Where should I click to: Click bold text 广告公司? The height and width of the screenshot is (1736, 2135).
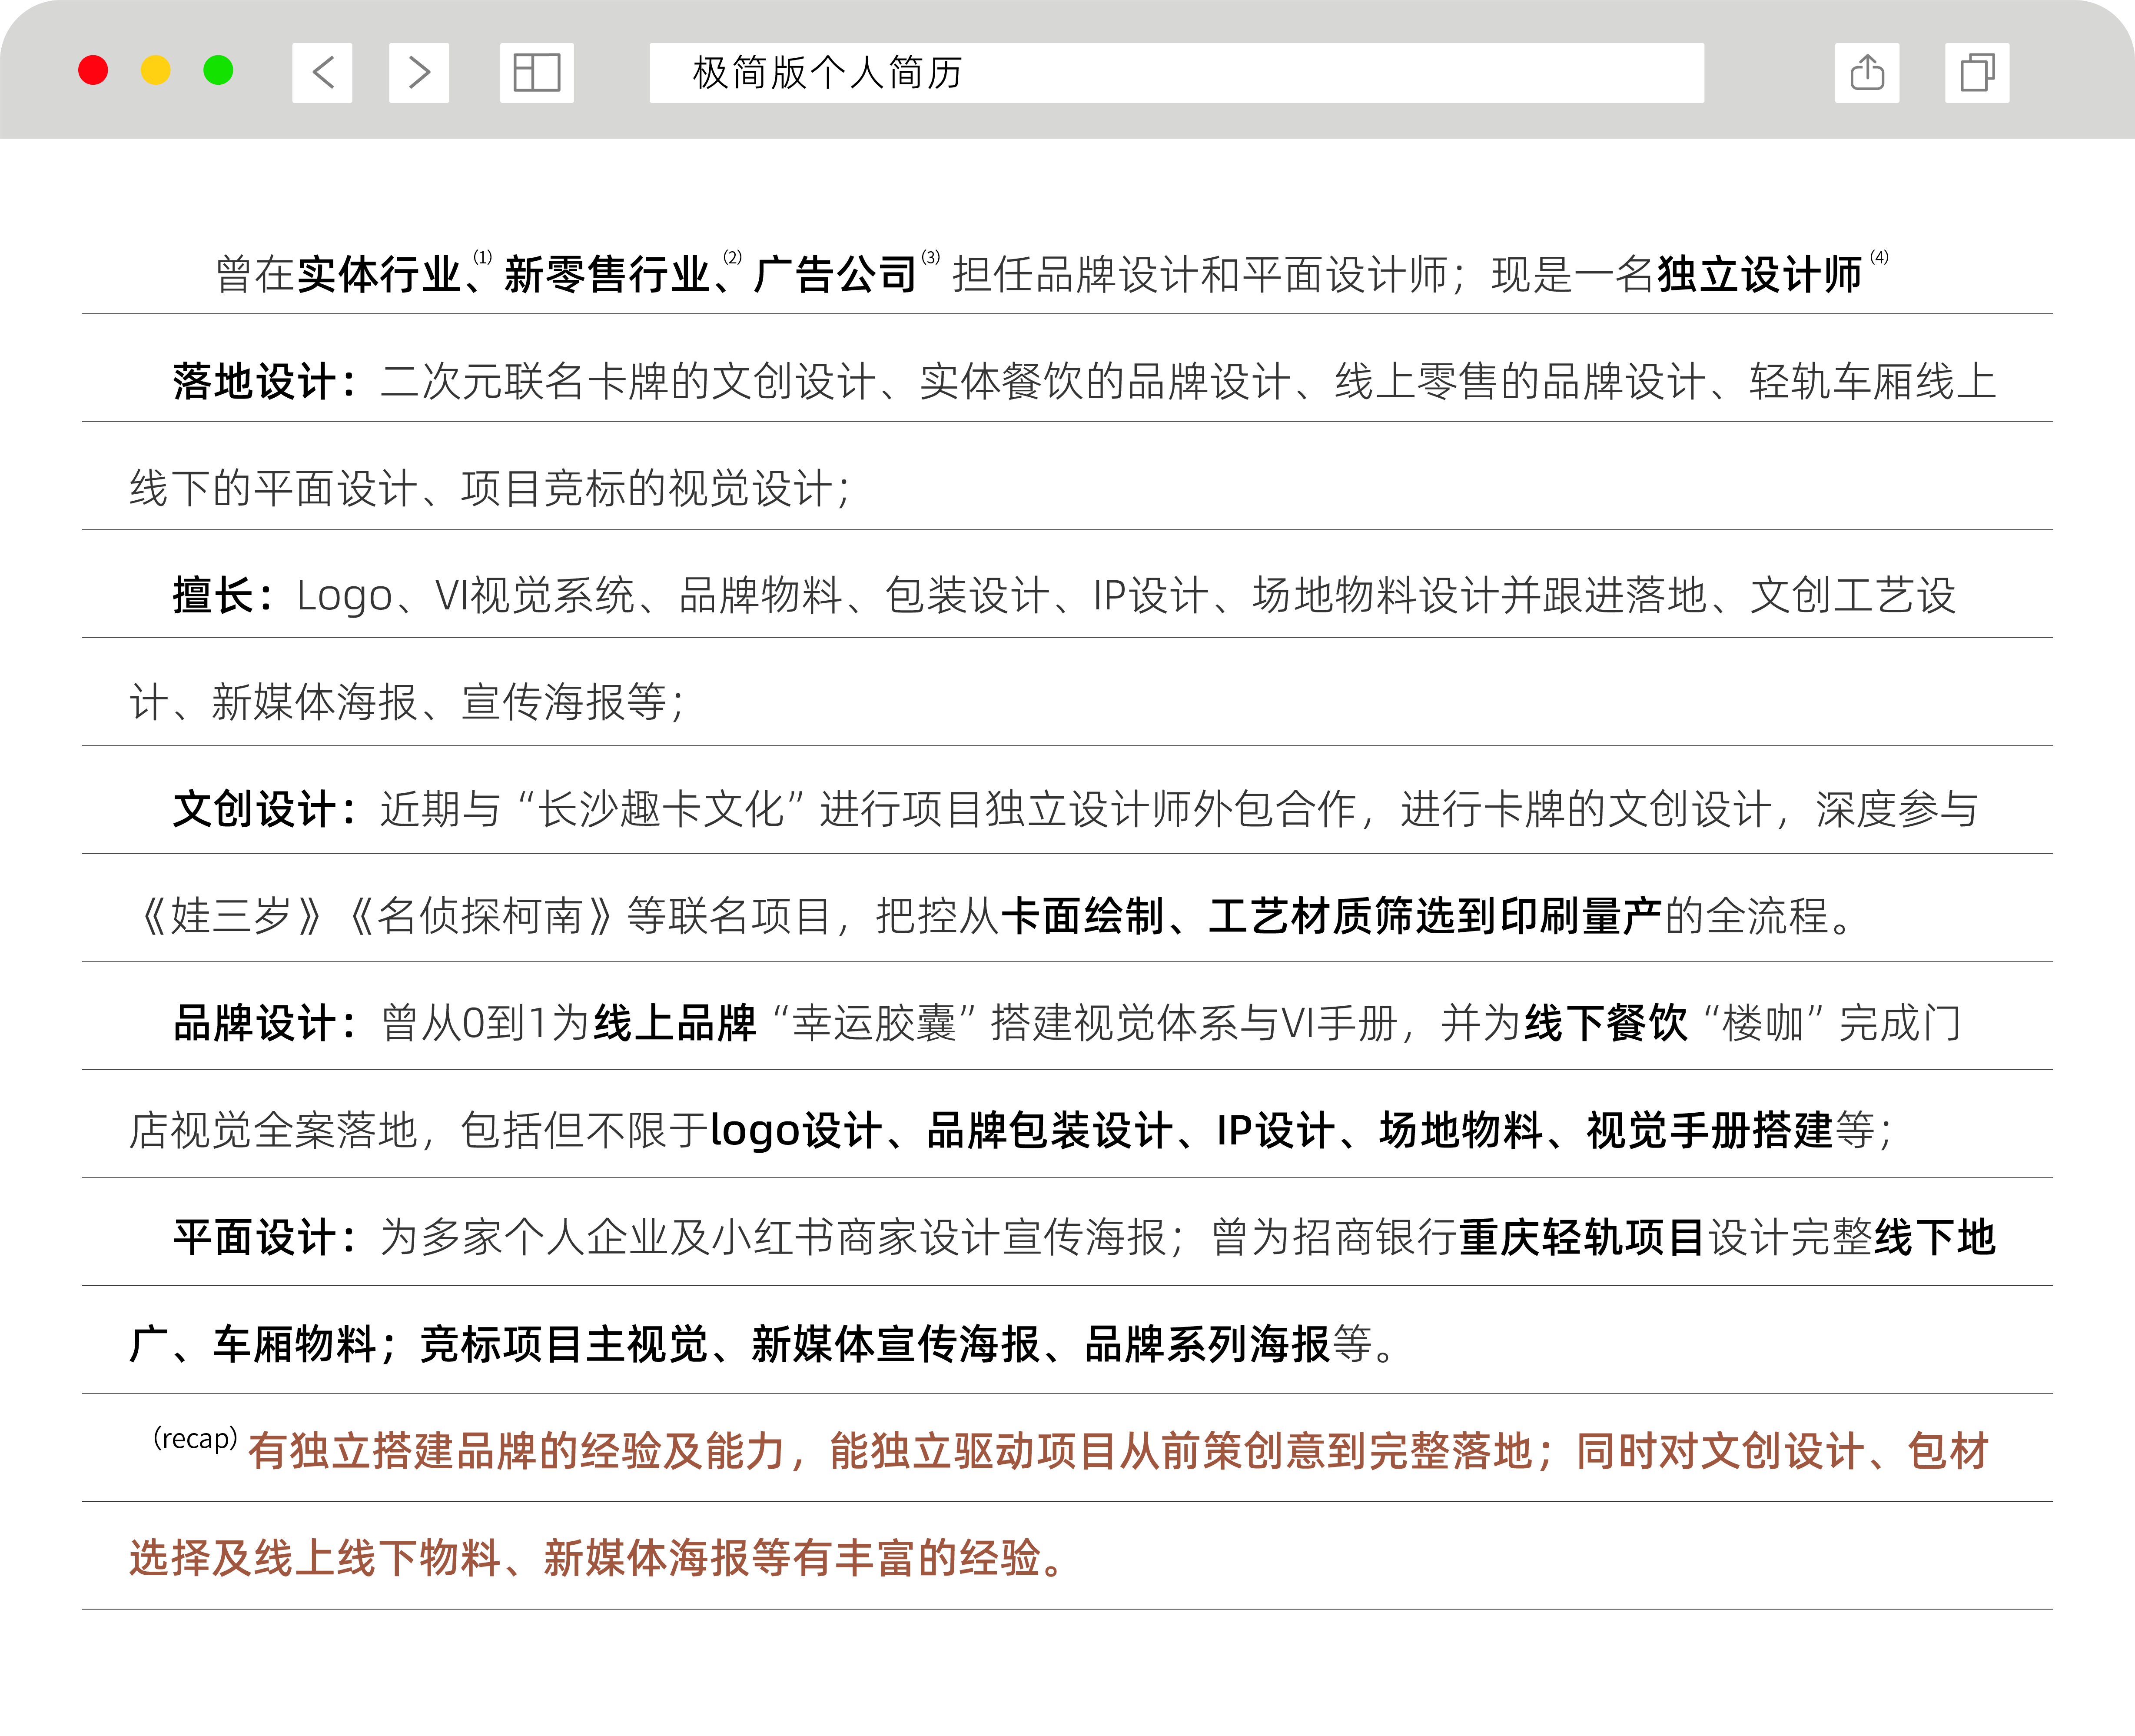[836, 274]
